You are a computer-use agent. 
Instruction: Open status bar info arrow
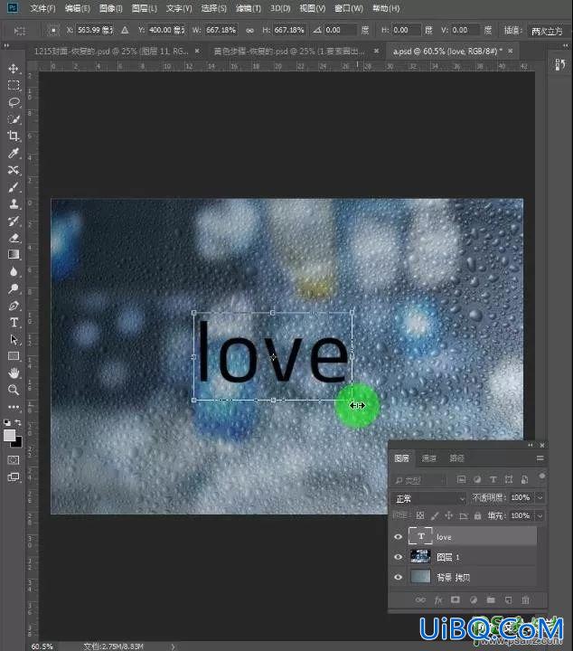(x=173, y=646)
